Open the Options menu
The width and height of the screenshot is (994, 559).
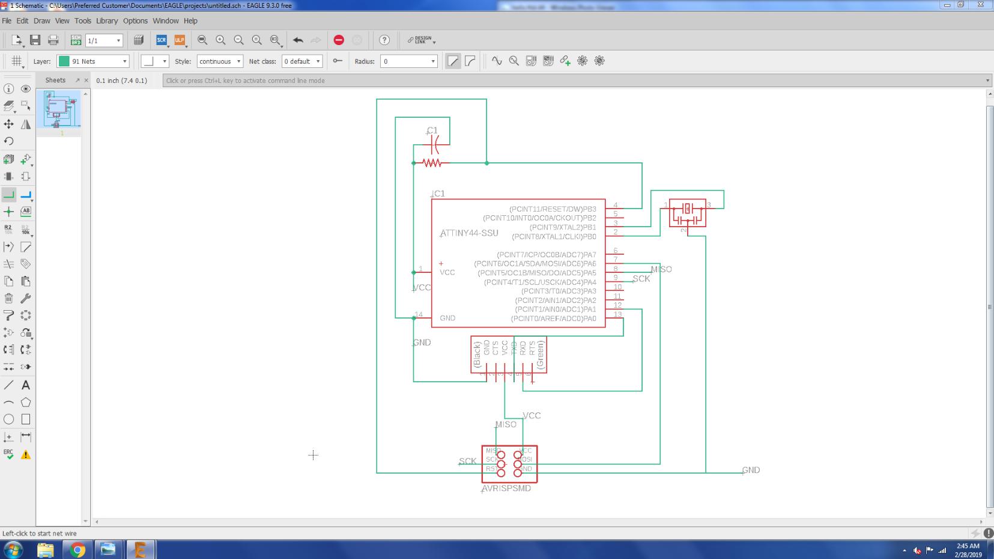[135, 20]
